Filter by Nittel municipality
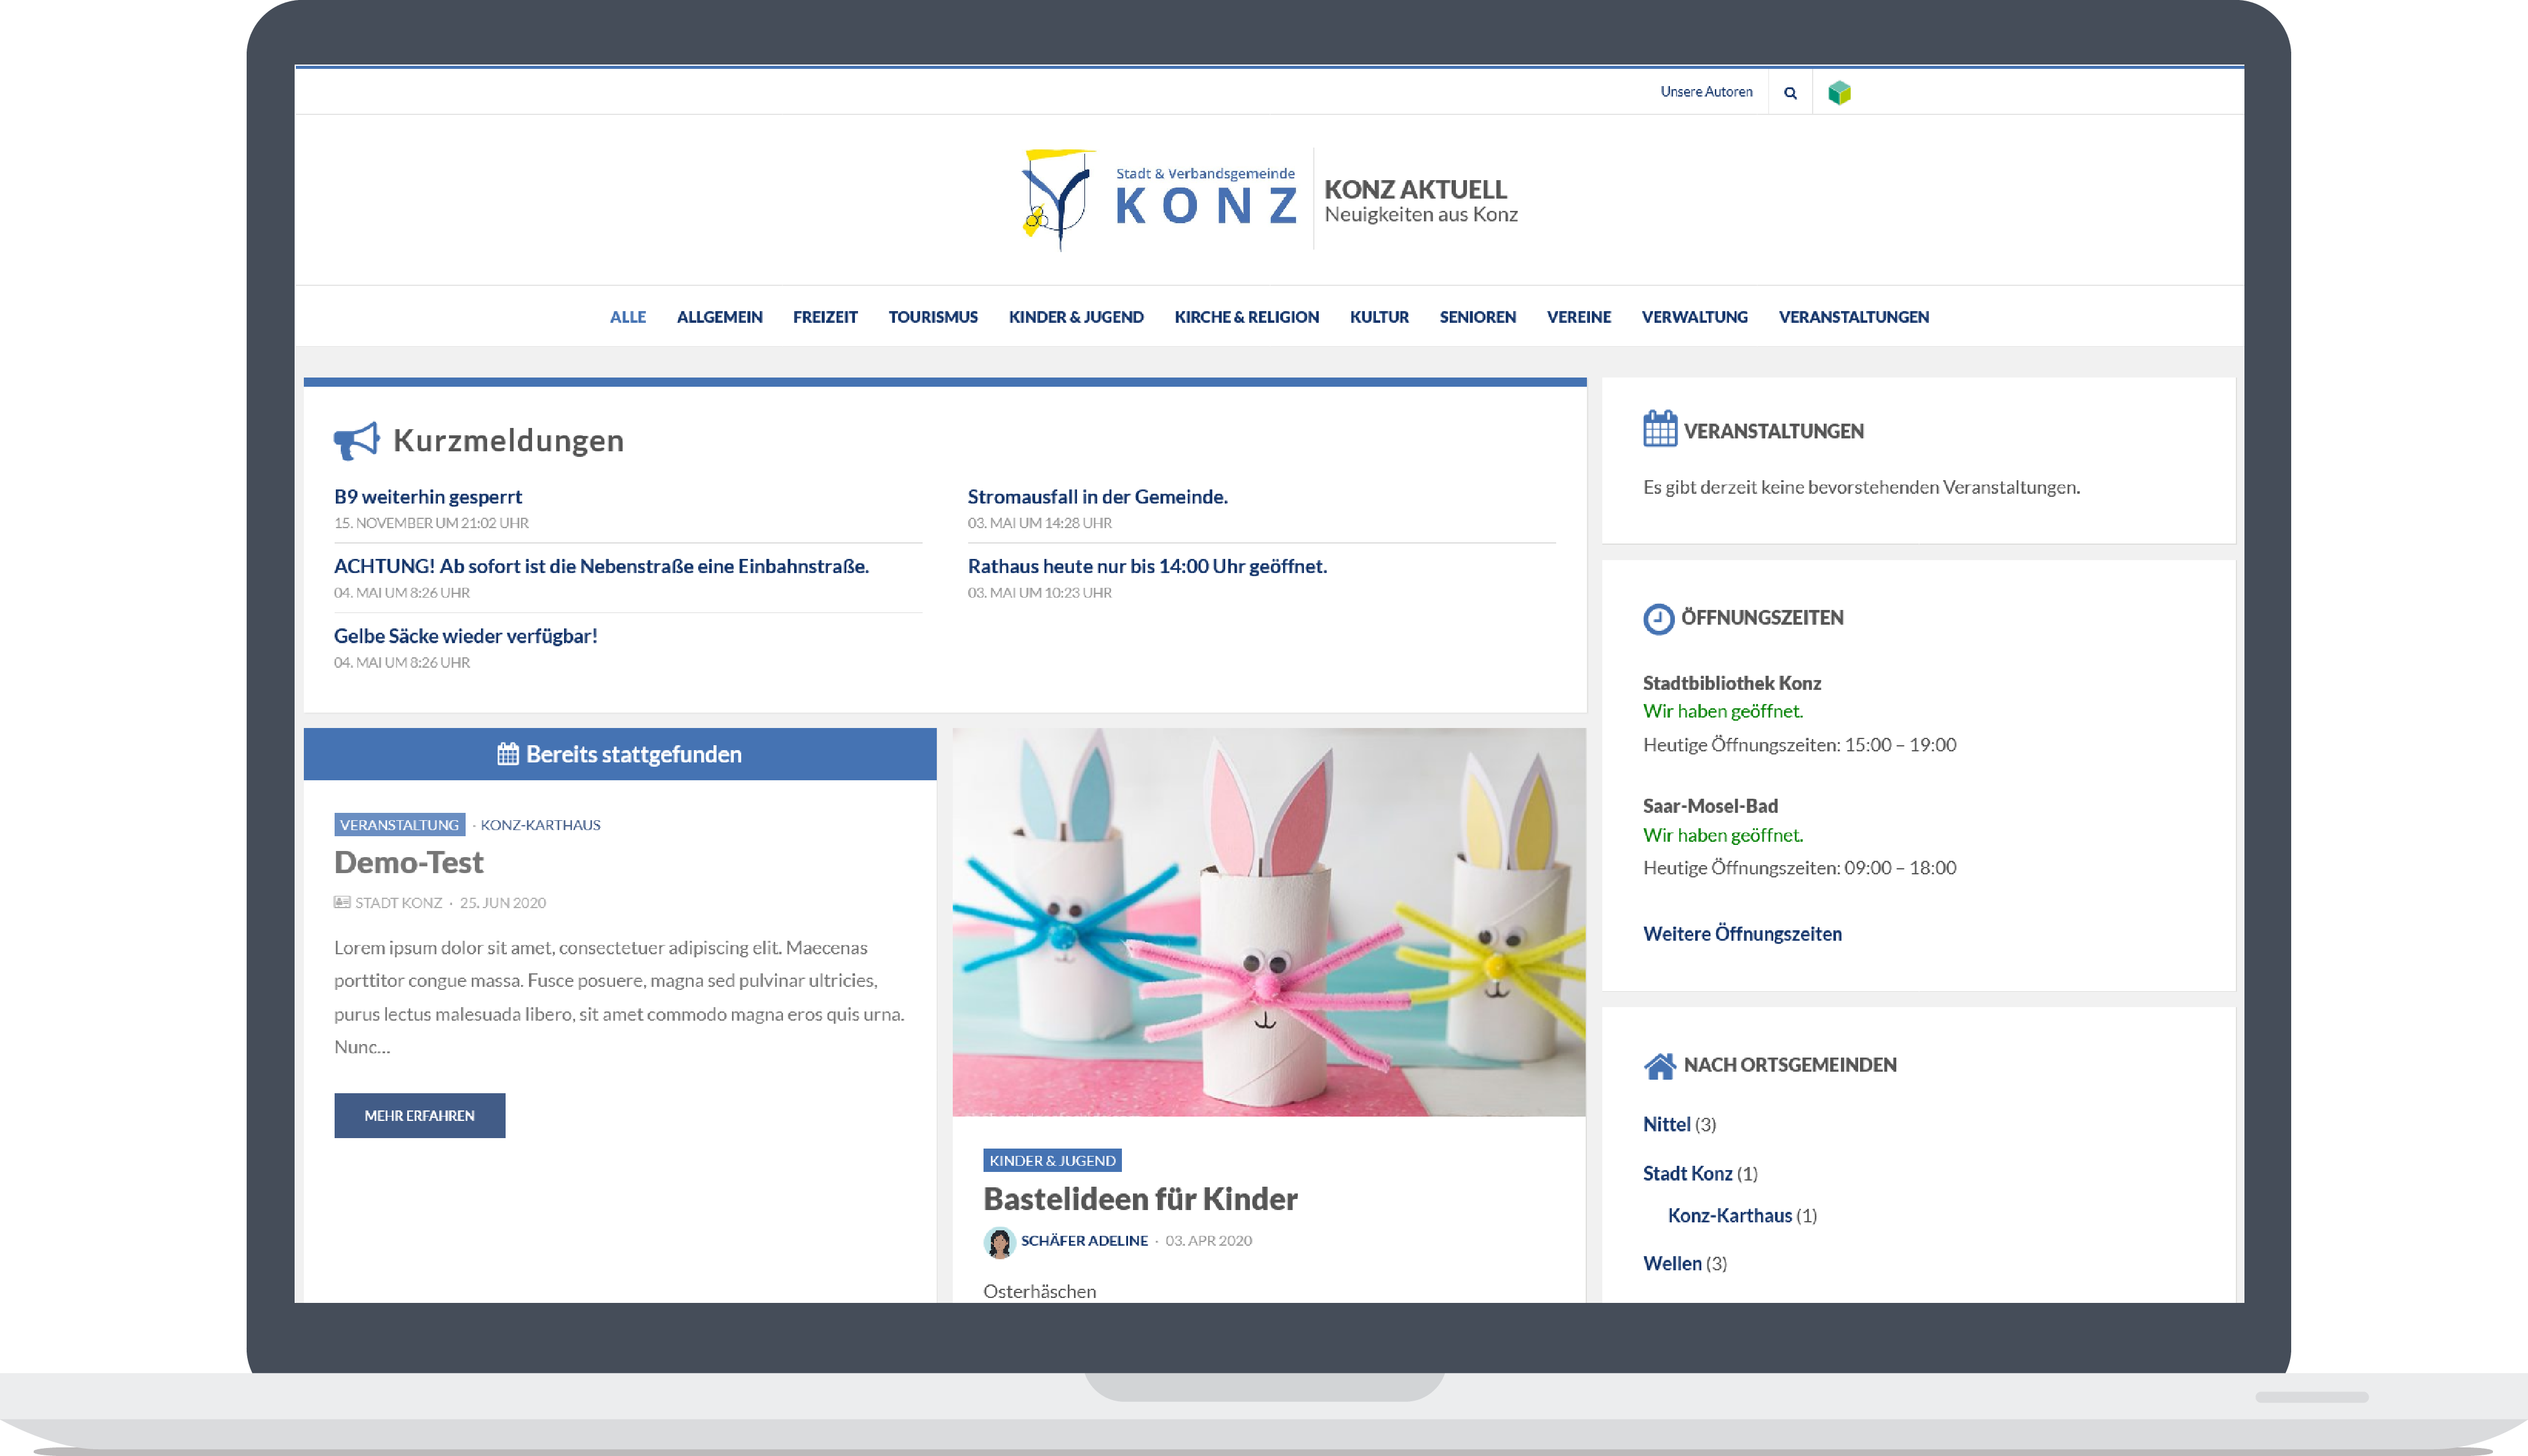The image size is (2528, 1456). pos(1666,1125)
